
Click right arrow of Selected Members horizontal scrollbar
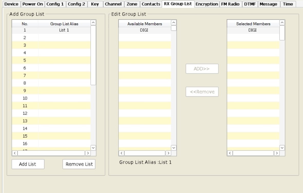tap(277, 153)
